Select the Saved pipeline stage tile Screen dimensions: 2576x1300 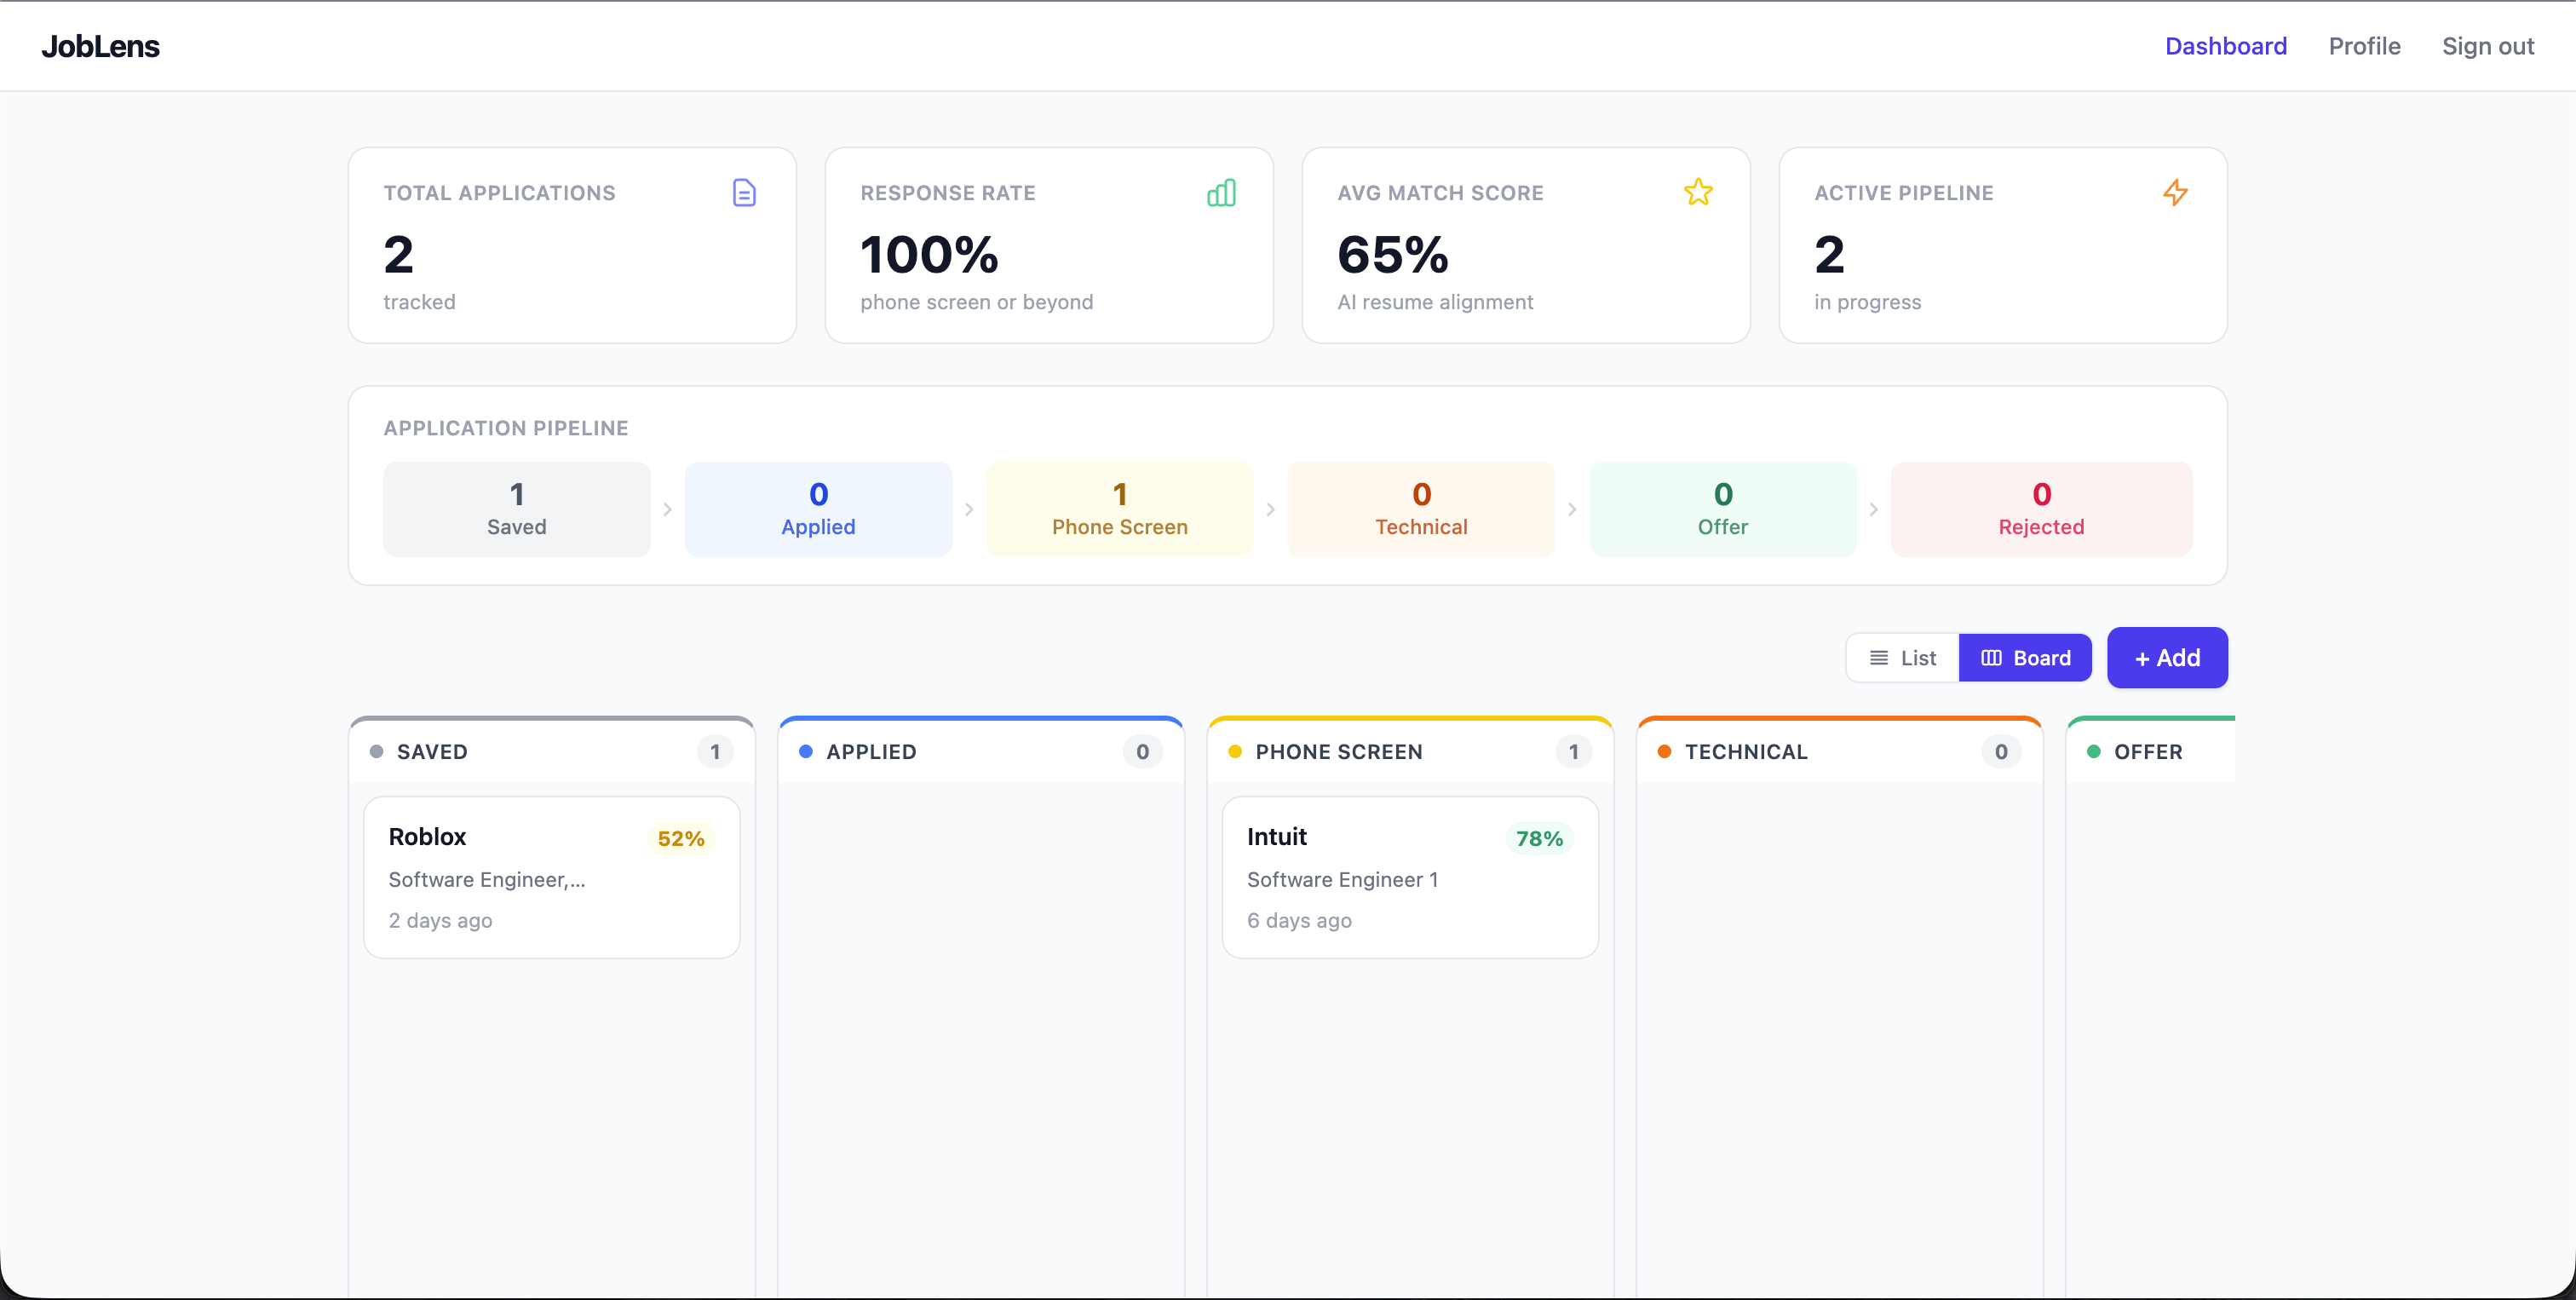point(517,509)
